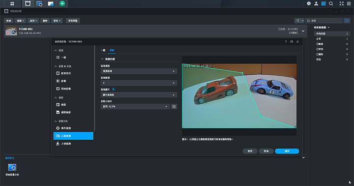
Task: Collapse the 偵測目標 settings group
Action: [102, 59]
